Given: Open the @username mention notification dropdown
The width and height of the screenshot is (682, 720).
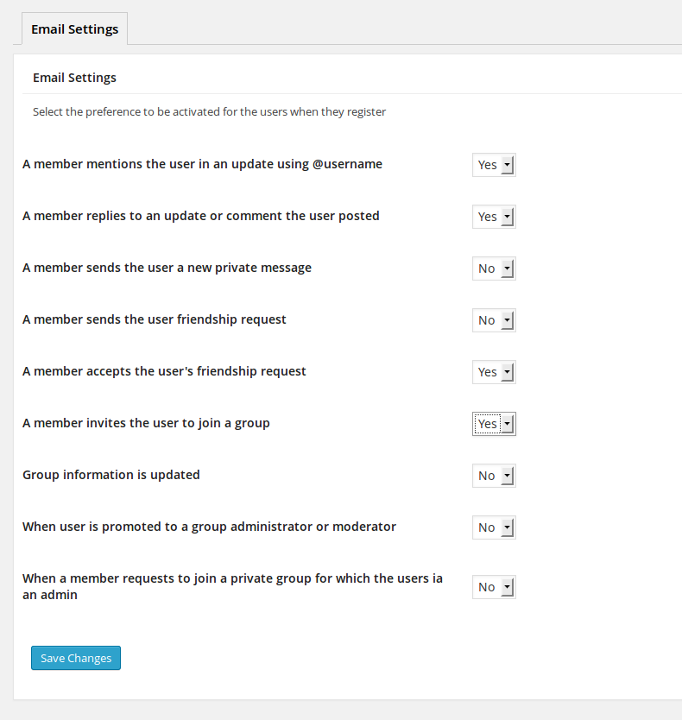Looking at the screenshot, I should coord(493,164).
